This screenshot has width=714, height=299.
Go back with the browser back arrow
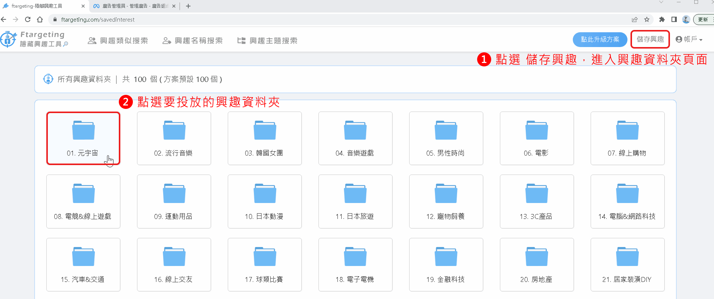click(4, 19)
